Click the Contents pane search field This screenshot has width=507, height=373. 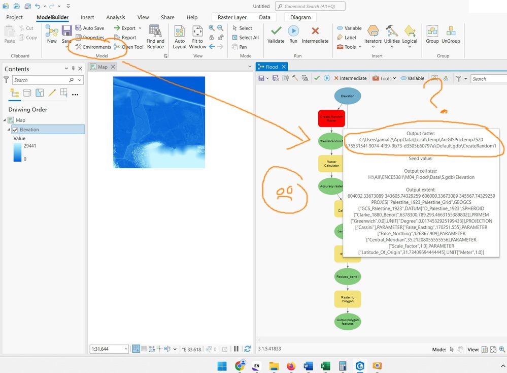[x=48, y=80]
